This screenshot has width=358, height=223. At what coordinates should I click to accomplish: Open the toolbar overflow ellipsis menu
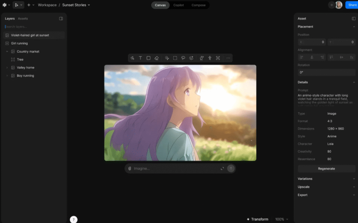[228, 58]
